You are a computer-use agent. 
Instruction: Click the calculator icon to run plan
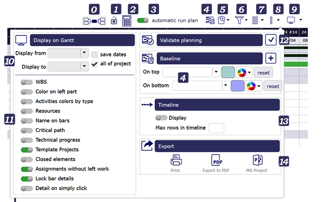tap(127, 21)
